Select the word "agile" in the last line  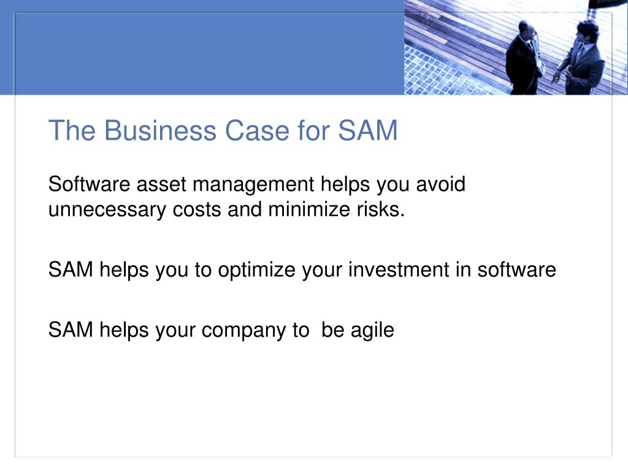(372, 331)
